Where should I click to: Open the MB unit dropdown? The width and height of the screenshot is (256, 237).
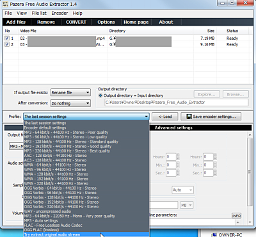(x=186, y=205)
